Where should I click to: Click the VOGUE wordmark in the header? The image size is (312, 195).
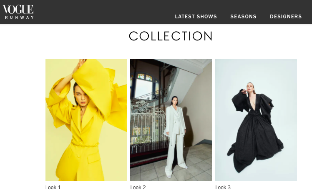[x=18, y=9]
